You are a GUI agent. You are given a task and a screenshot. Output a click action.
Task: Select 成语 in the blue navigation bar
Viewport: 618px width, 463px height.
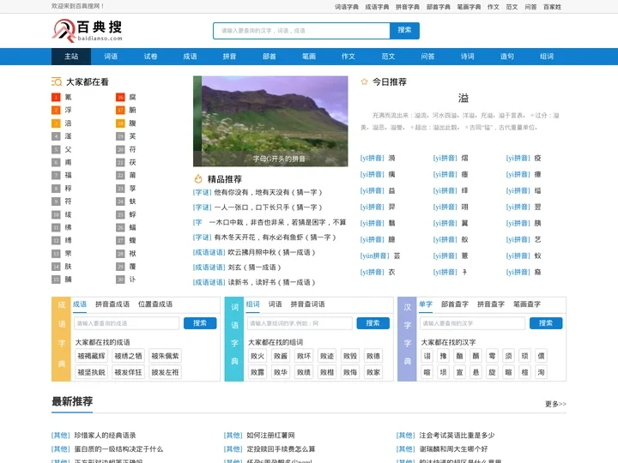click(190, 57)
